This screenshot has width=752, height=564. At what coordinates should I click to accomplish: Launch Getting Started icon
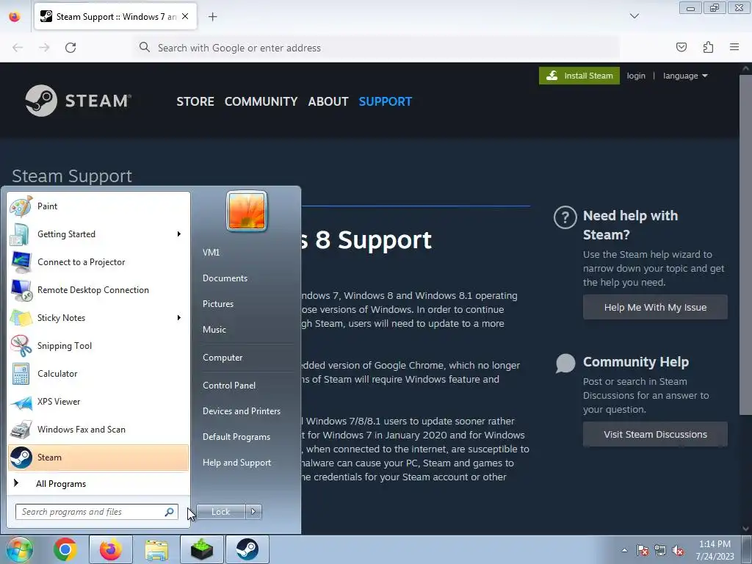pos(21,234)
